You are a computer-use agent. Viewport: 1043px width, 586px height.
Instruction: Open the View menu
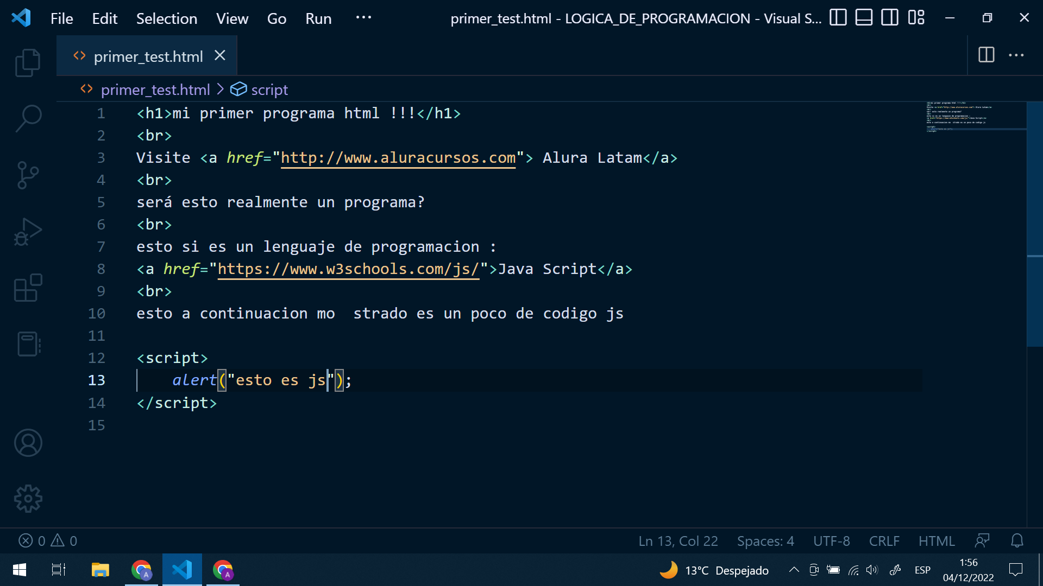click(232, 18)
